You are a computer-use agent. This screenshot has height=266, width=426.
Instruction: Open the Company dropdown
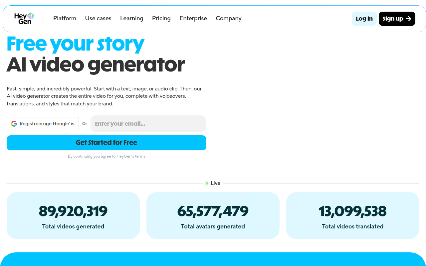tap(228, 19)
